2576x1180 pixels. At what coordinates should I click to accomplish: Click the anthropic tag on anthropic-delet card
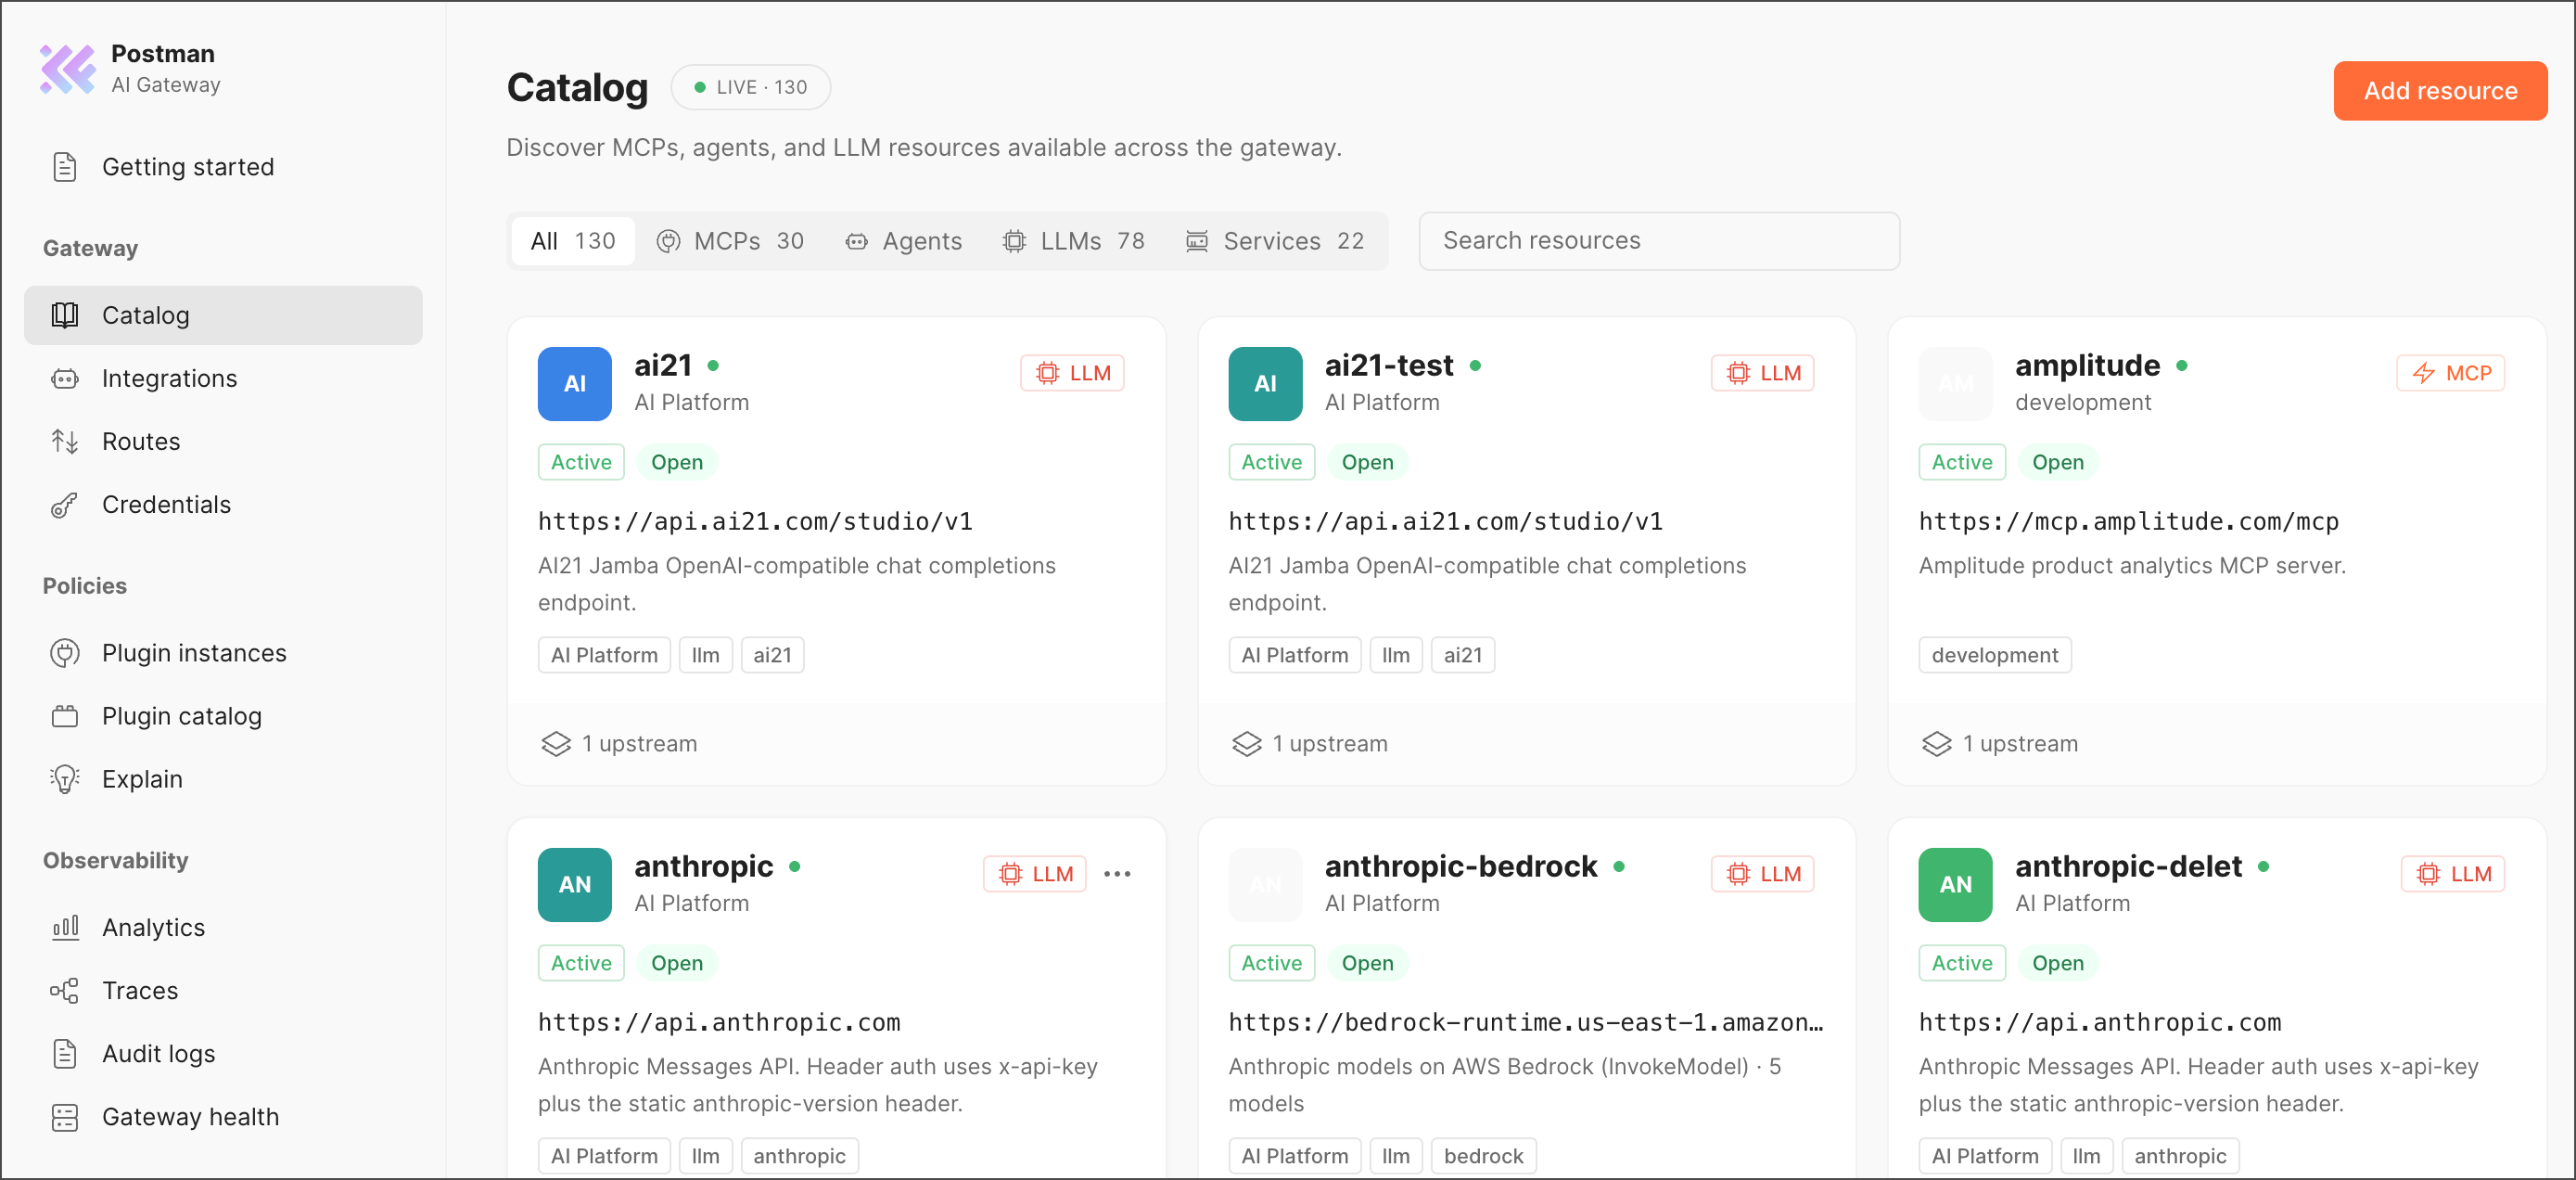(2180, 1156)
